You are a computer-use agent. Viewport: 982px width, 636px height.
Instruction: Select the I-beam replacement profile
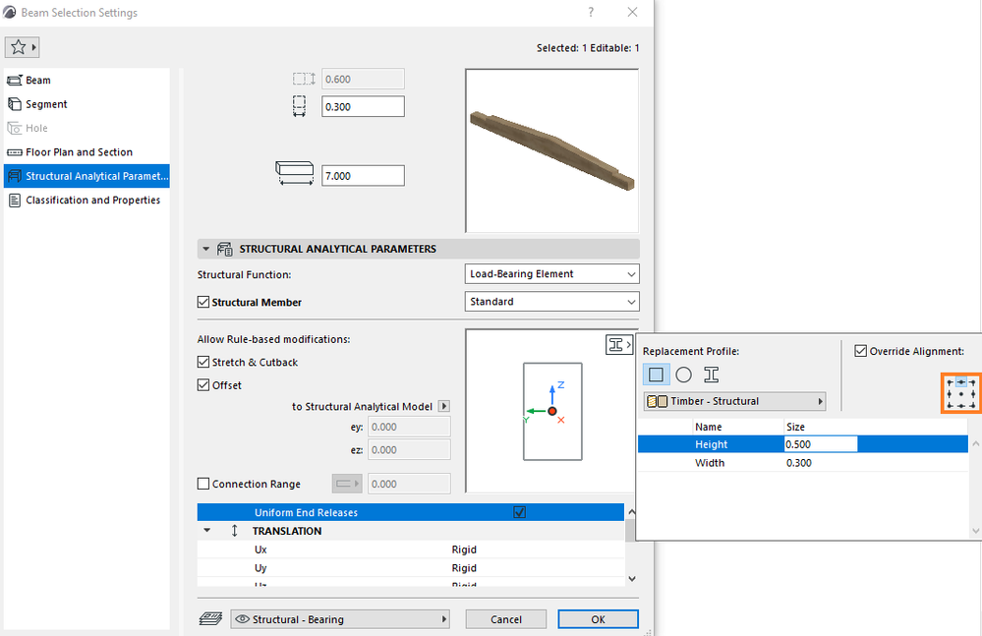712,375
